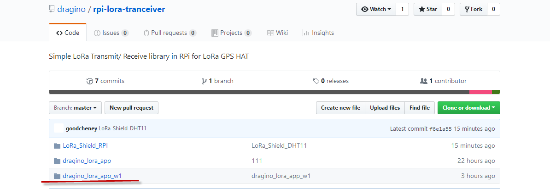Open goodcheney author link
This screenshot has height=189, width=550.
[x=82, y=128]
